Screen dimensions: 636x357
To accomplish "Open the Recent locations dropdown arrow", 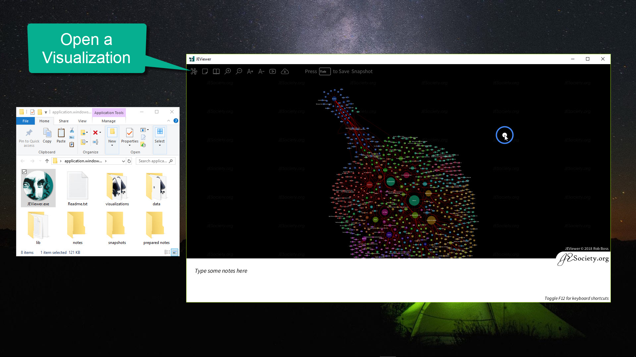I will 40,161.
